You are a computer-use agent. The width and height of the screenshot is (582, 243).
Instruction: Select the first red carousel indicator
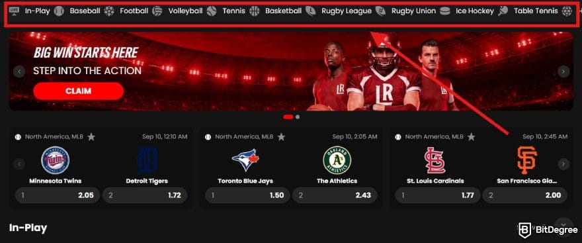pos(288,117)
